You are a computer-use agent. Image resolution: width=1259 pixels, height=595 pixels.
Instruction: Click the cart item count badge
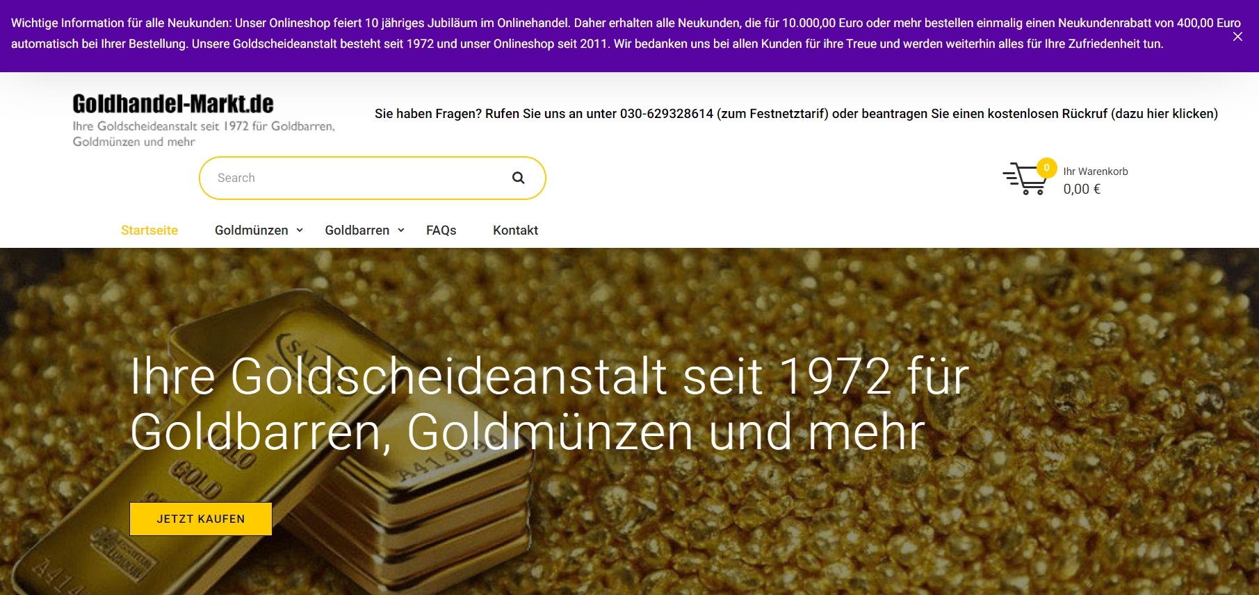(x=1046, y=167)
